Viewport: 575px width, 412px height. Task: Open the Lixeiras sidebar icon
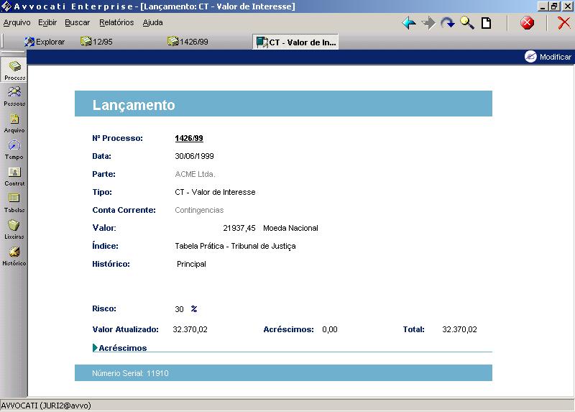tap(14, 229)
